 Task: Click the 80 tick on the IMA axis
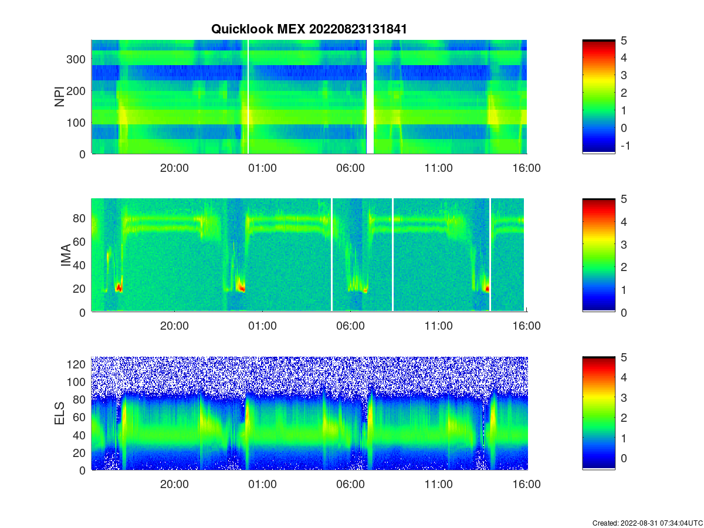point(80,218)
